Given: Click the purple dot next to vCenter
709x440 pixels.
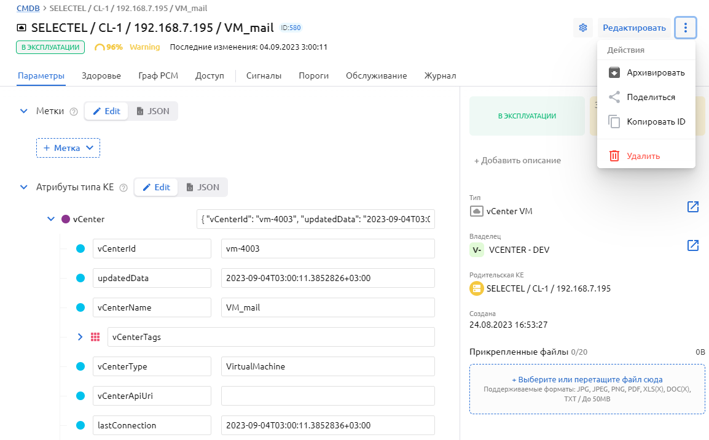Looking at the screenshot, I should click(x=66, y=219).
